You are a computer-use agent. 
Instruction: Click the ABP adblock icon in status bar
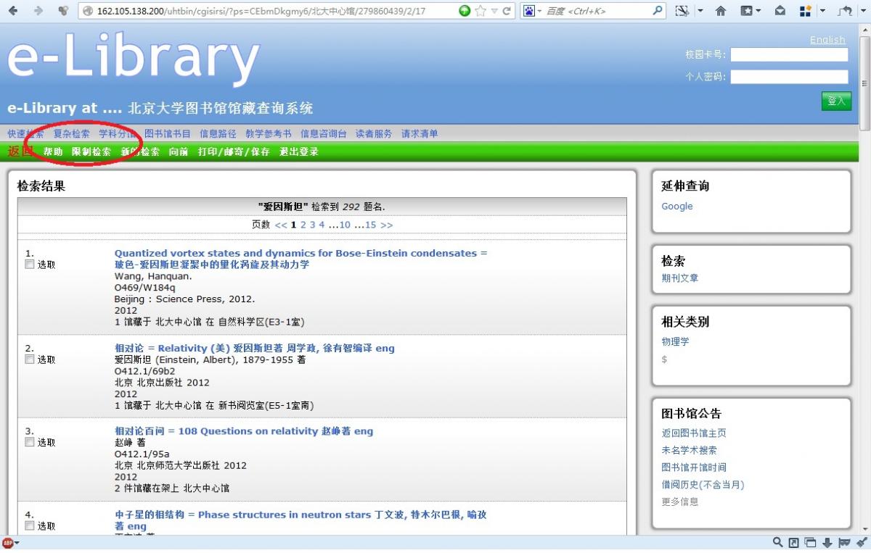coord(7,543)
